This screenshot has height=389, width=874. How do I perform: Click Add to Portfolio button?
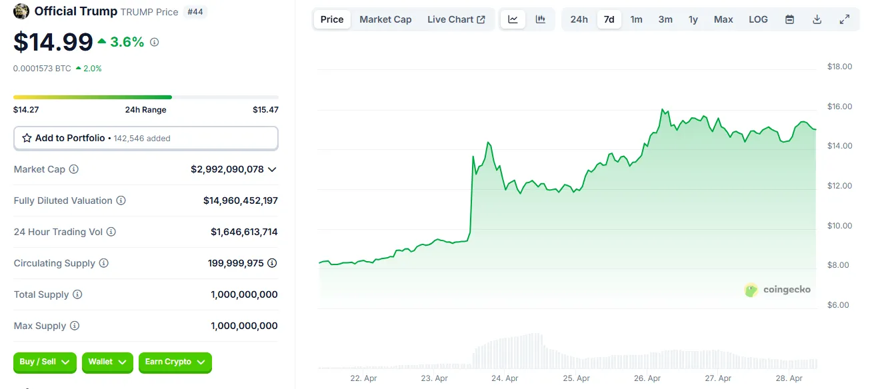coord(145,138)
